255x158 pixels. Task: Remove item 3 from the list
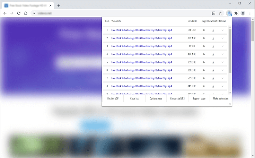222,46
